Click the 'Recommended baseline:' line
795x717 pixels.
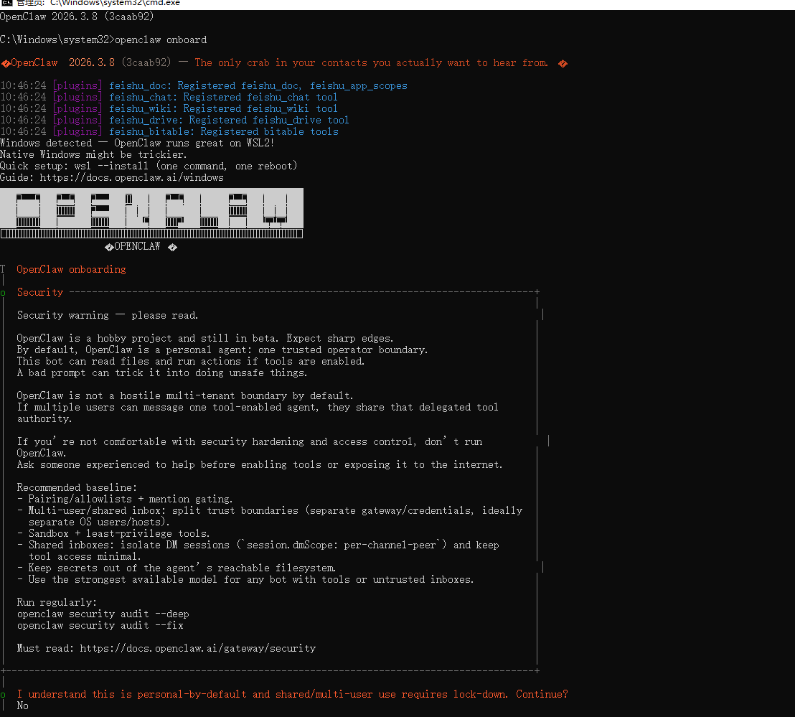tap(77, 487)
